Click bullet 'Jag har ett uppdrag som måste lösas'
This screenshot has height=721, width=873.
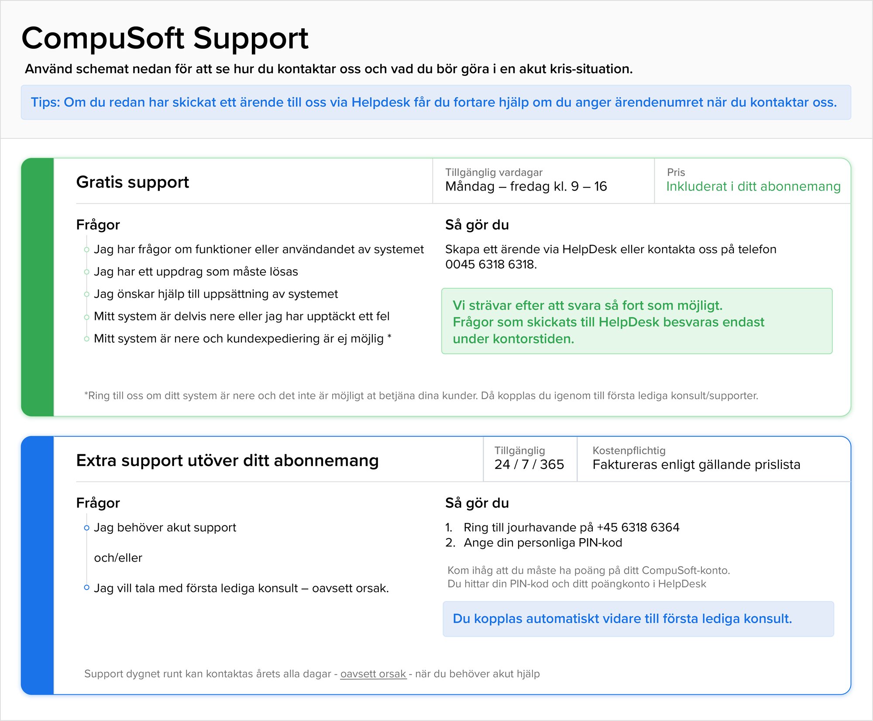(x=196, y=271)
